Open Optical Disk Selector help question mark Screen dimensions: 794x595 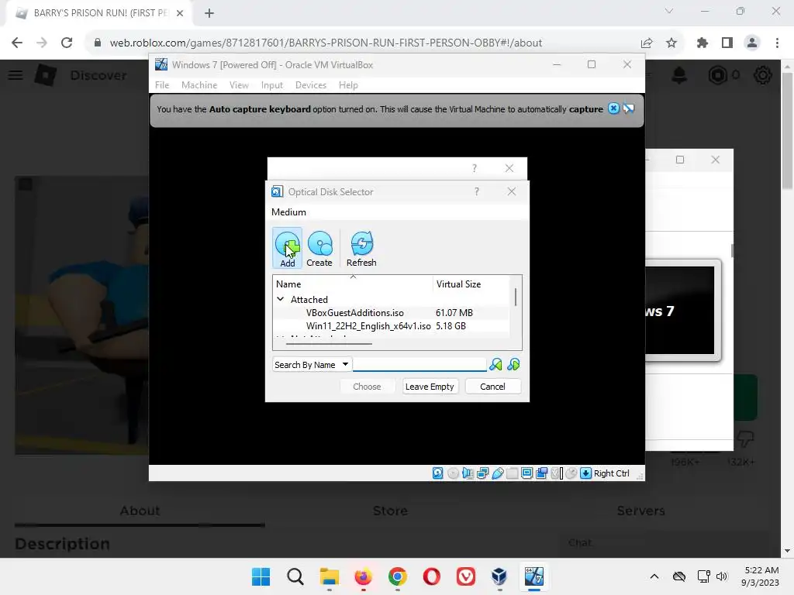pyautogui.click(x=477, y=192)
